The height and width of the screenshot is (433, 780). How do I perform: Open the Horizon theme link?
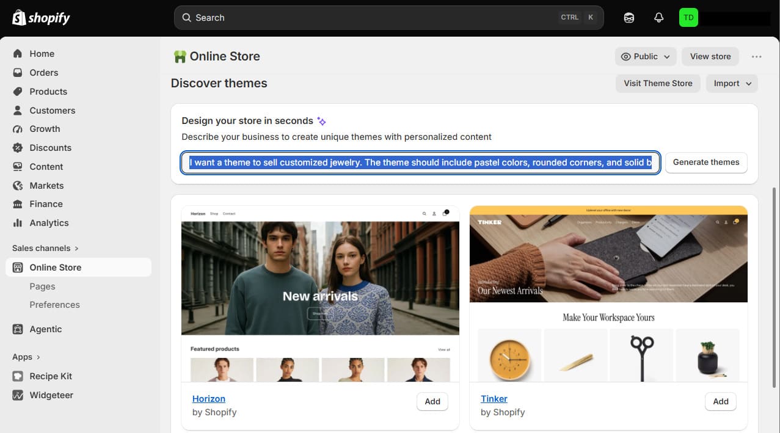coord(209,399)
